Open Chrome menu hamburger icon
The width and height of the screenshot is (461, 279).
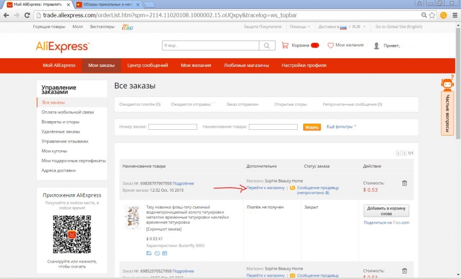pyautogui.click(x=455, y=15)
